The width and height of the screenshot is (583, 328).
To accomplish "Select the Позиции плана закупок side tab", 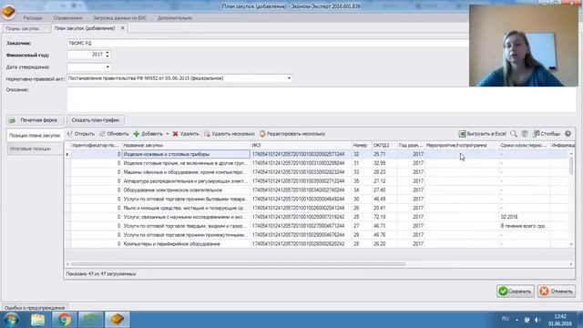I will [35, 136].
